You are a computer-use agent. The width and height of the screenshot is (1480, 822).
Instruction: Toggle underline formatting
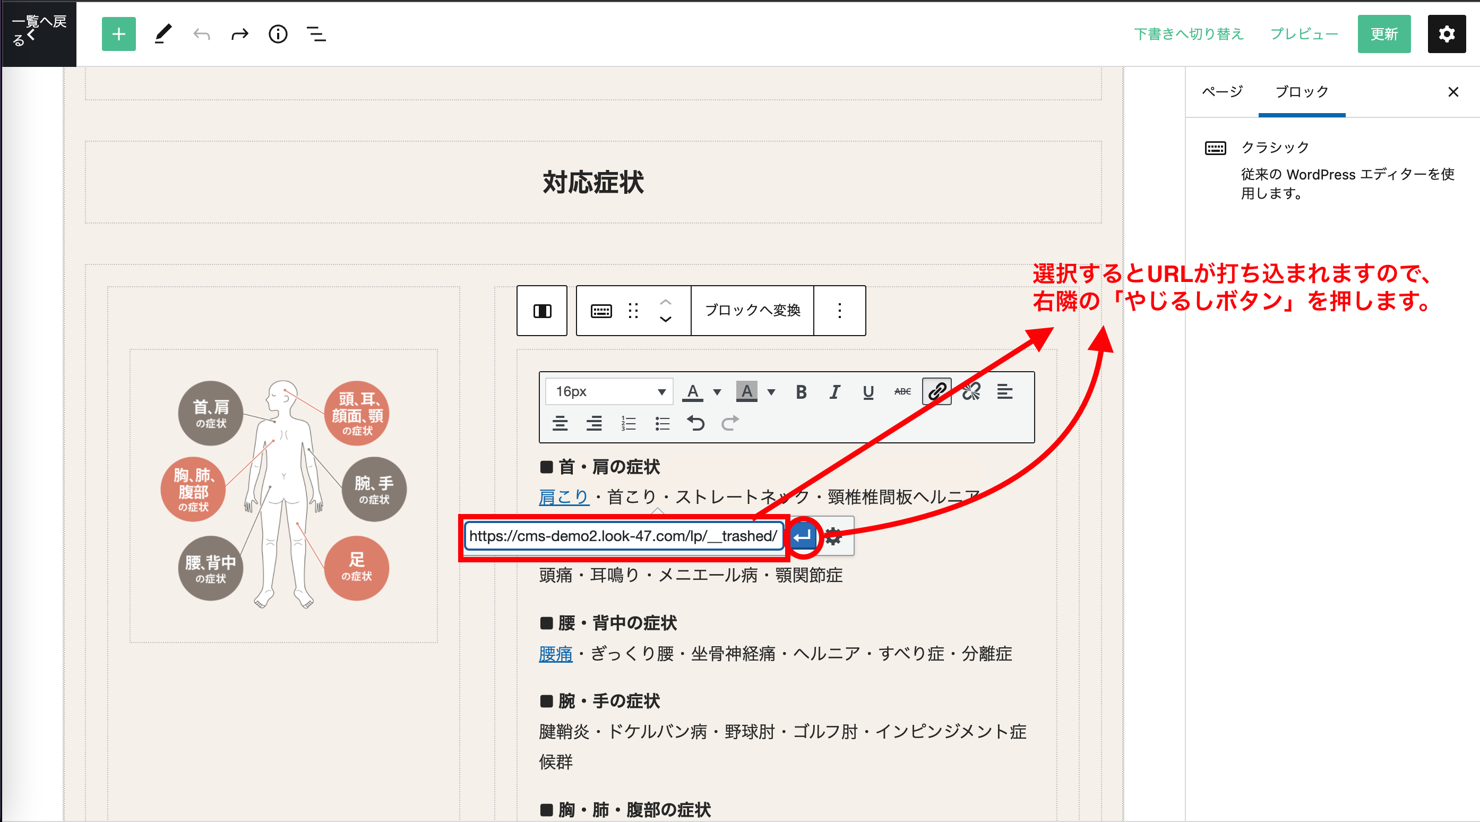click(x=868, y=391)
